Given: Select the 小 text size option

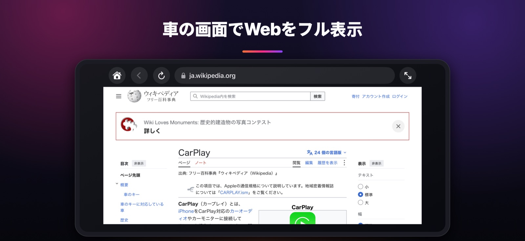Looking at the screenshot, I should [x=361, y=187].
